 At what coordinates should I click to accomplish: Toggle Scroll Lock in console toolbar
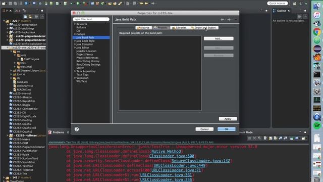(x=271, y=138)
